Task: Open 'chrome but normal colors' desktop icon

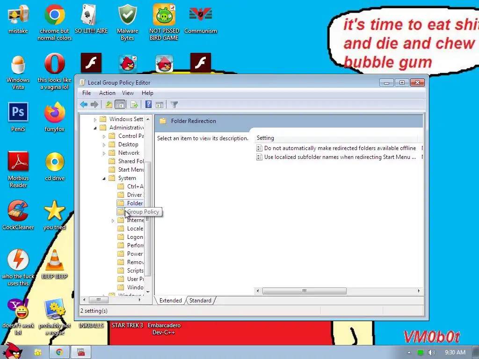Action: 54,22
